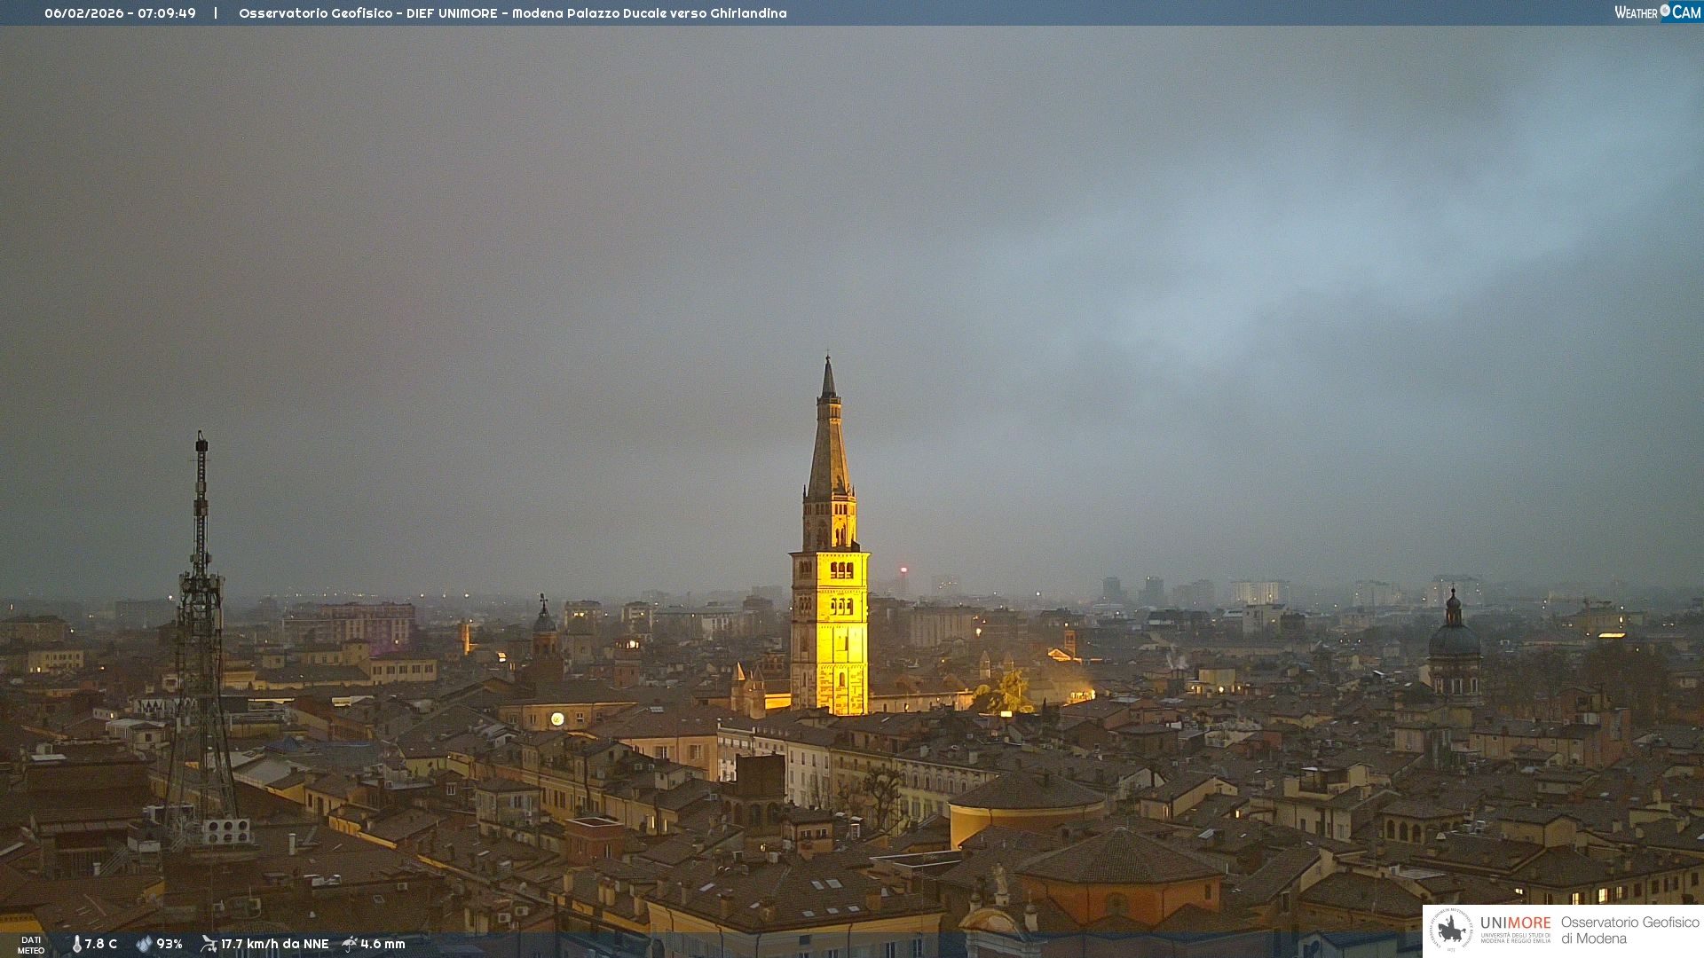
Task: Click the dark church dome on the right
Action: coord(1454,639)
